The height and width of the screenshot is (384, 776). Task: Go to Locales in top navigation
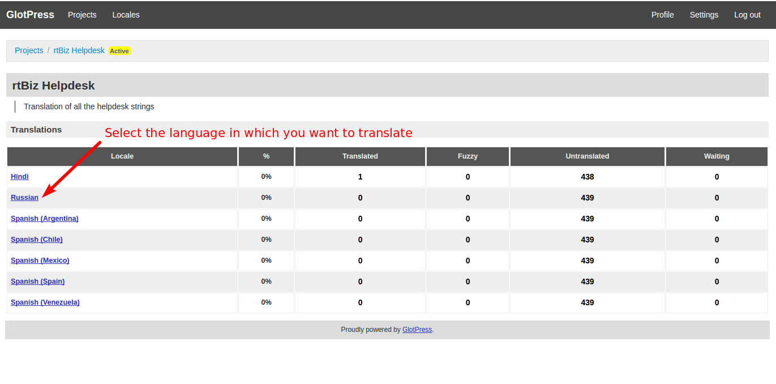point(126,15)
